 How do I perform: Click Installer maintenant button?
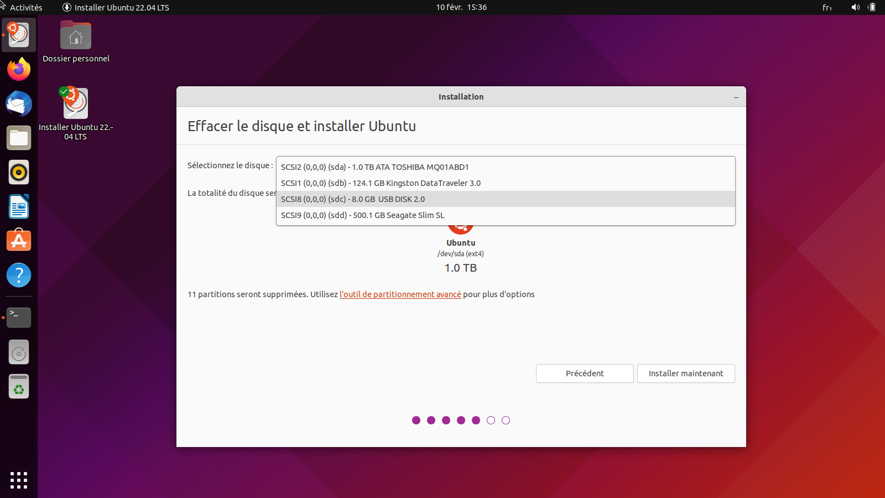pyautogui.click(x=686, y=373)
